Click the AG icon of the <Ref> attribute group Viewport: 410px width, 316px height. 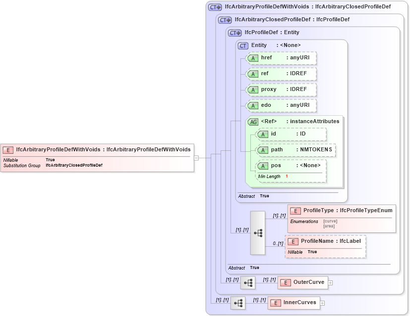(253, 121)
